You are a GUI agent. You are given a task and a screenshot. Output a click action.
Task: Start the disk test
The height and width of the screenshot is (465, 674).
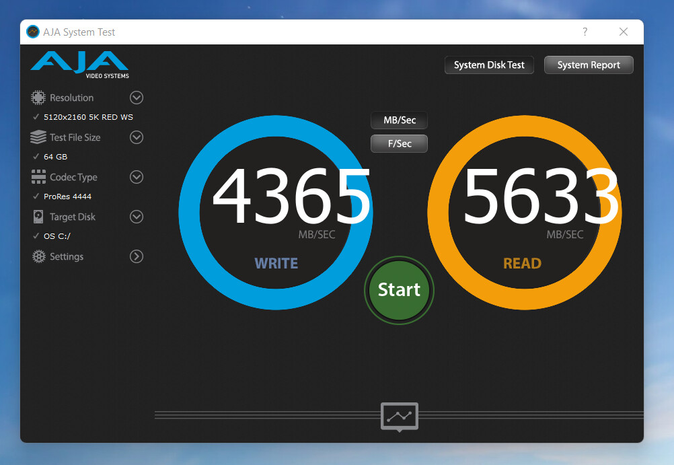click(x=399, y=290)
